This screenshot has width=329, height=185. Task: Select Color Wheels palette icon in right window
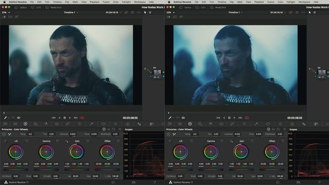(x=190, y=124)
